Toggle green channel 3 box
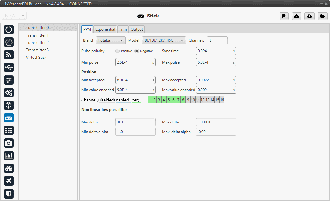330x201 pixels. (x=159, y=100)
